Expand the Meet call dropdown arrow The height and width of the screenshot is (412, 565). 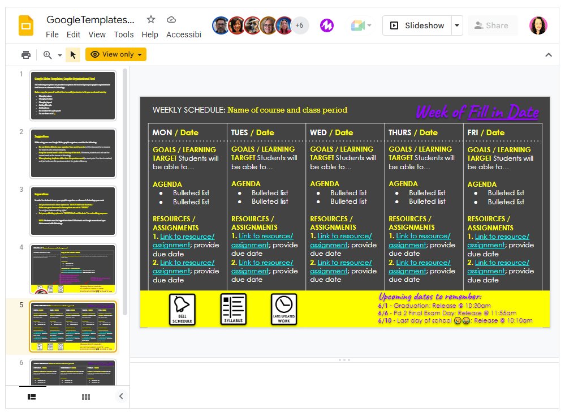click(369, 25)
